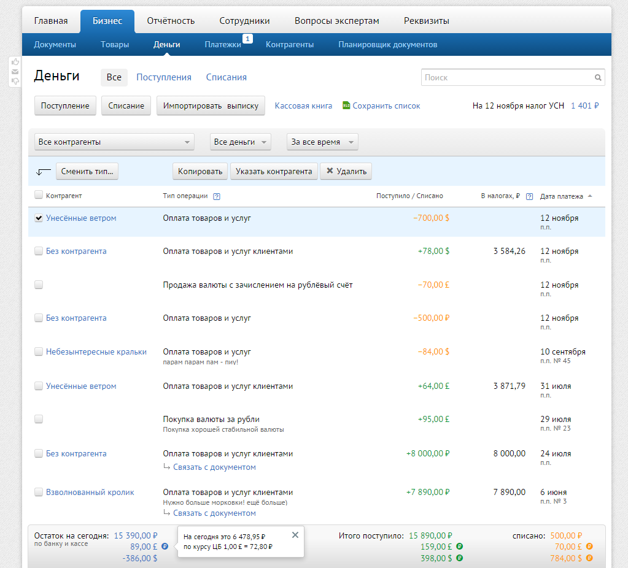Open the Документы submenu
The height and width of the screenshot is (568, 628).
55,44
